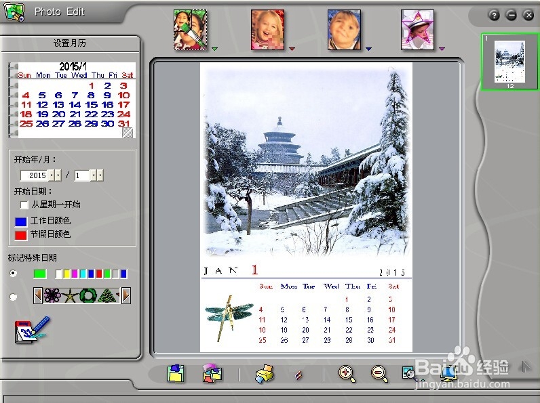This screenshot has width=540, height=403.
Task: Choose the cyan swatch in marker palette
Action: (83, 274)
